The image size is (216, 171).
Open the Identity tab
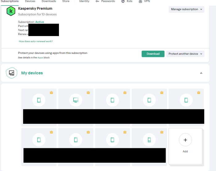coord(84,1)
